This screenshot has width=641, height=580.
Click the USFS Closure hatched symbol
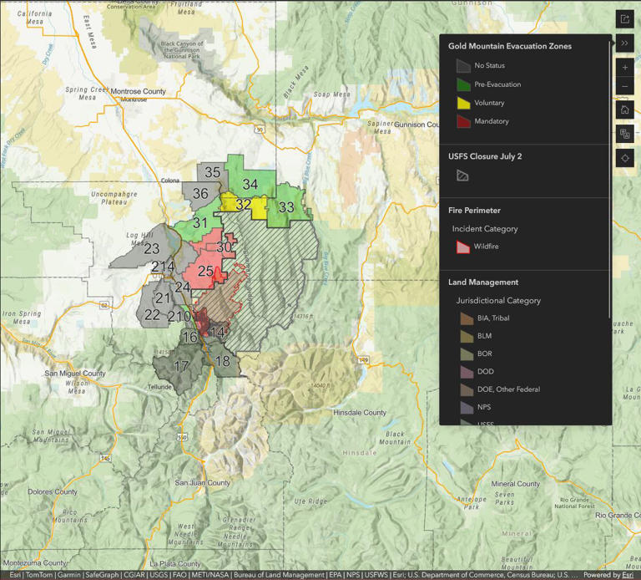pos(462,176)
